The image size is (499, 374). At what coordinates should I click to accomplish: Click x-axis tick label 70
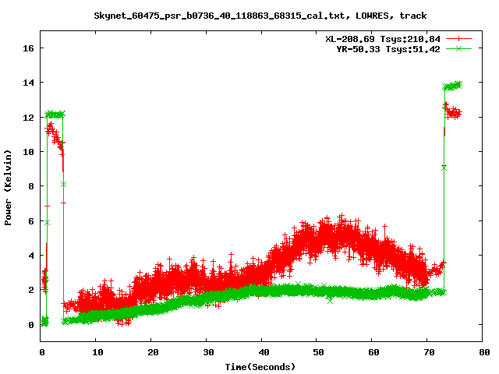point(429,352)
